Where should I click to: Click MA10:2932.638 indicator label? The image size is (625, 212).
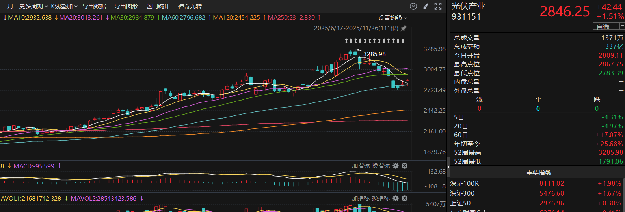coord(30,18)
